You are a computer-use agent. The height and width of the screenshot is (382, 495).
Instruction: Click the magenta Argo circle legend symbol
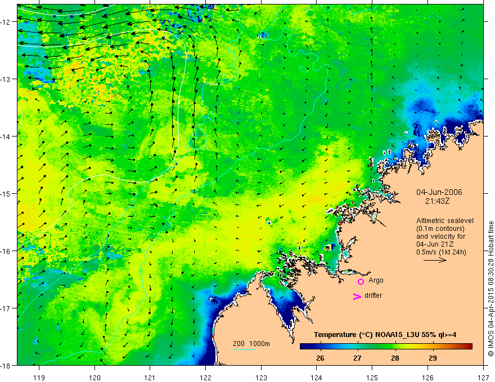(361, 281)
